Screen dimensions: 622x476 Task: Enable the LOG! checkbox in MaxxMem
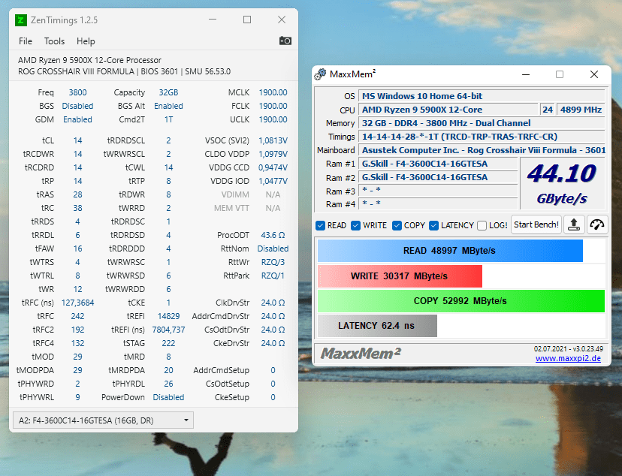click(482, 225)
